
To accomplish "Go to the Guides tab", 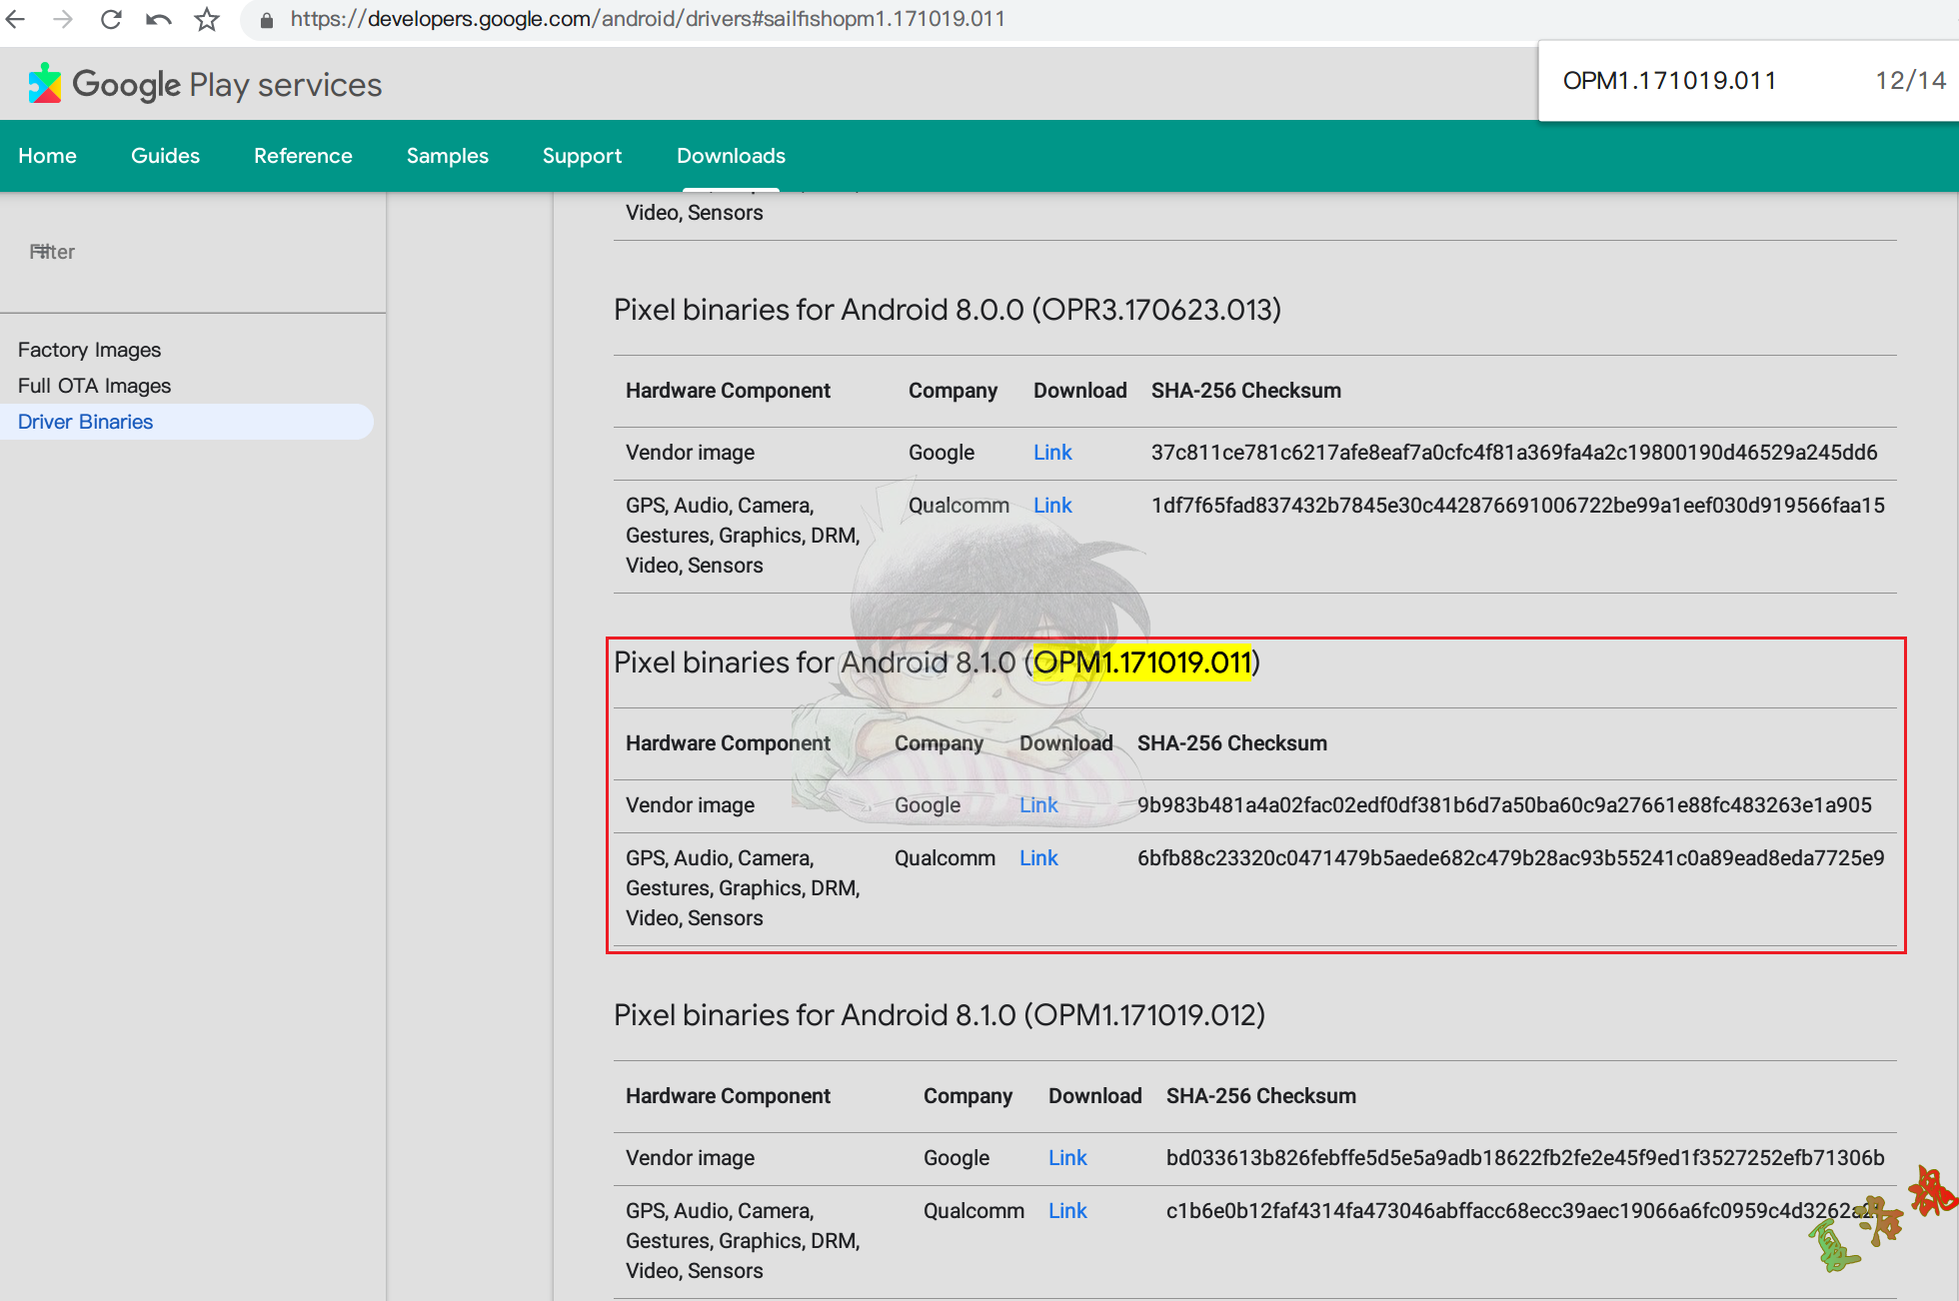I will coord(165,156).
